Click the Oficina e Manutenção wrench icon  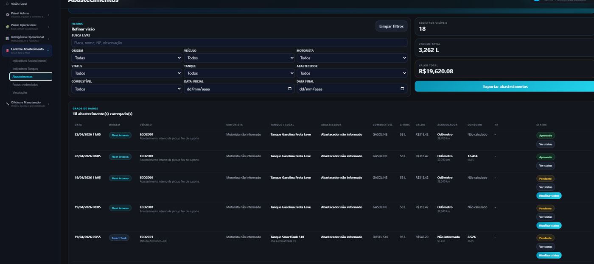coord(7,103)
